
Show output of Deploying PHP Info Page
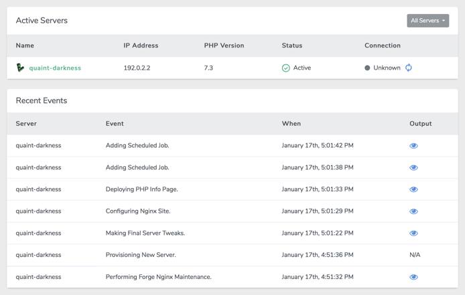click(x=413, y=189)
